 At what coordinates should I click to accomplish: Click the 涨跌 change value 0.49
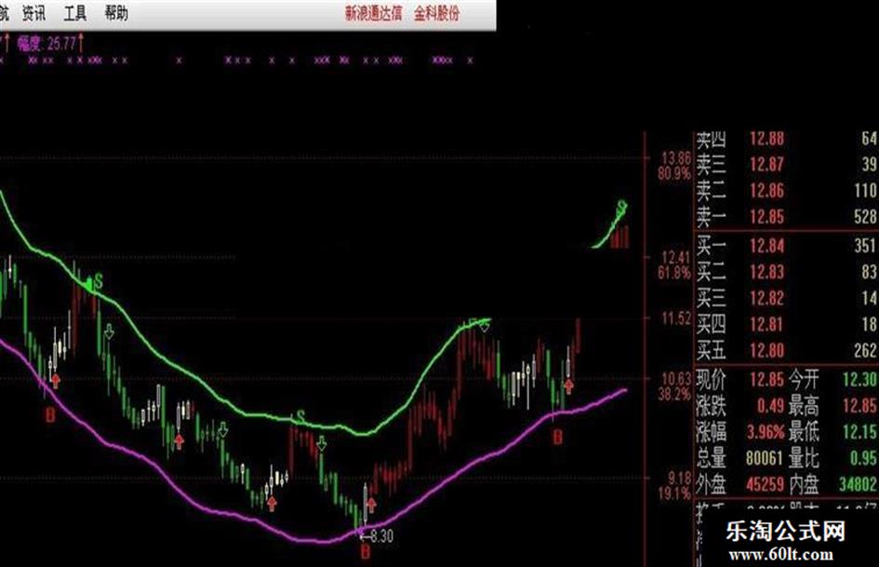770,406
